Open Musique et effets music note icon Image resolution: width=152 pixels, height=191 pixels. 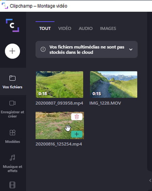(12, 157)
